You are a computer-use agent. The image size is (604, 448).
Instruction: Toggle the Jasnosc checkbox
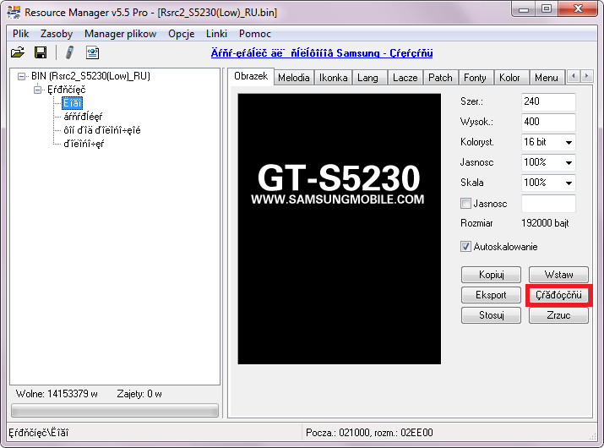click(x=465, y=203)
